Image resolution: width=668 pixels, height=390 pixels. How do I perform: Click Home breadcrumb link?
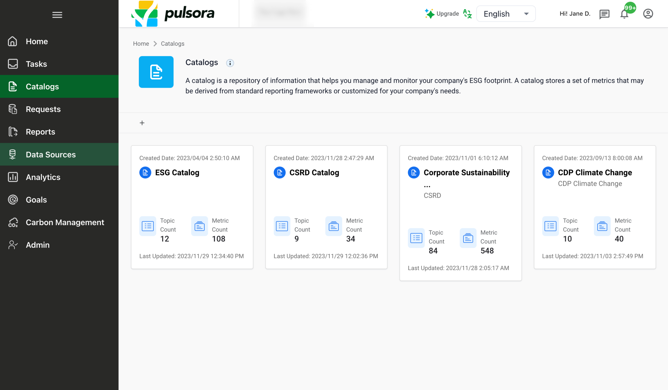(141, 44)
